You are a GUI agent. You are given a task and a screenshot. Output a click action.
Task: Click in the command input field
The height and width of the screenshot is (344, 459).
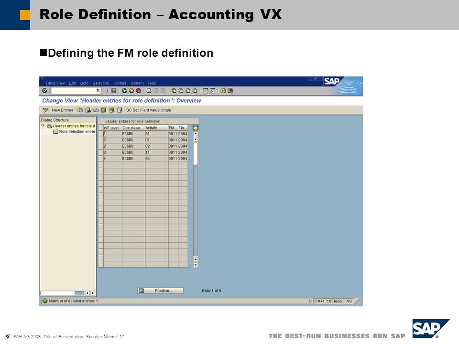tap(74, 91)
